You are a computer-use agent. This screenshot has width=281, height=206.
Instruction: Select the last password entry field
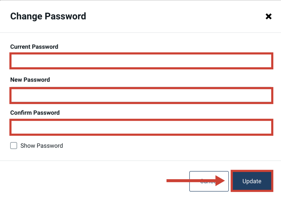coord(141,127)
